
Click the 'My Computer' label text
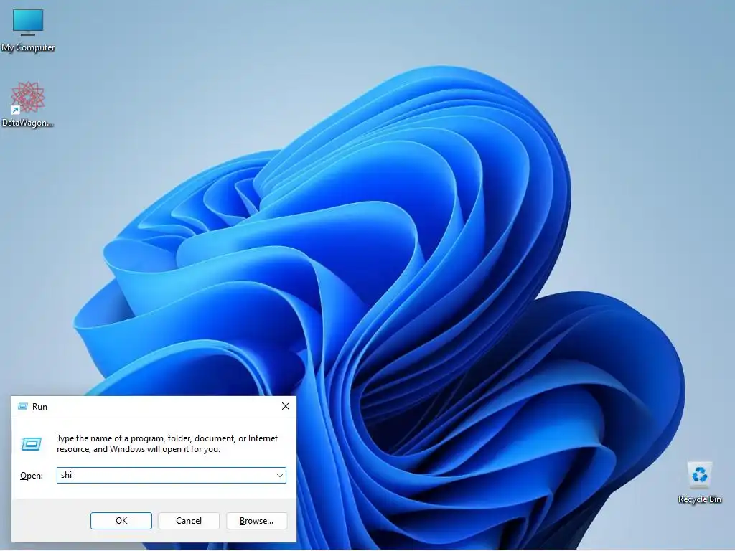tap(28, 47)
